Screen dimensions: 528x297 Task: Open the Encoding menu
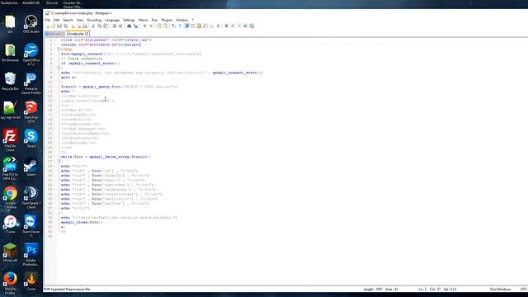tap(94, 20)
